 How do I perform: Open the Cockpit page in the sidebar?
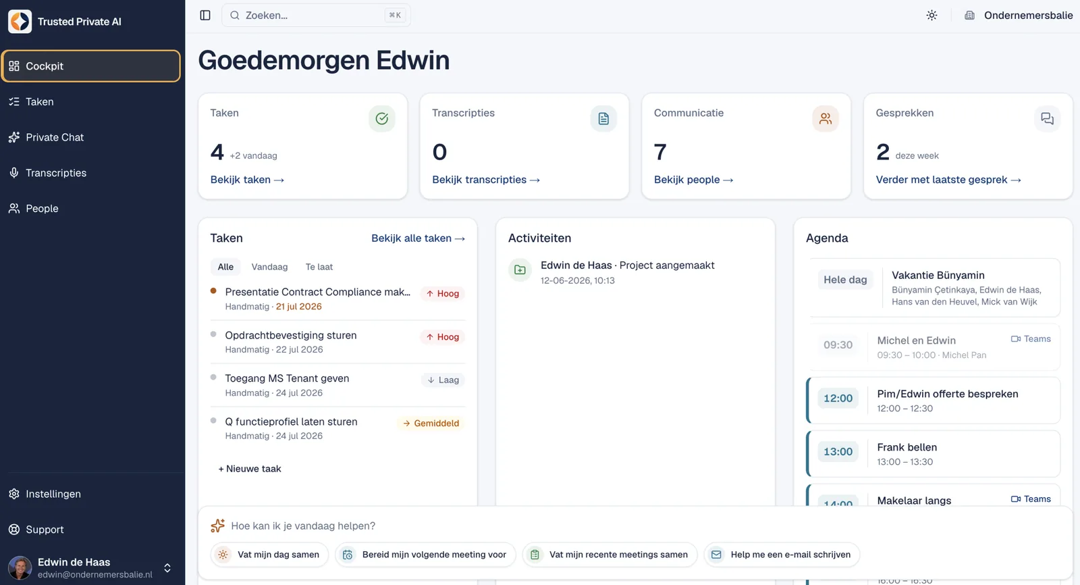pyautogui.click(x=91, y=66)
